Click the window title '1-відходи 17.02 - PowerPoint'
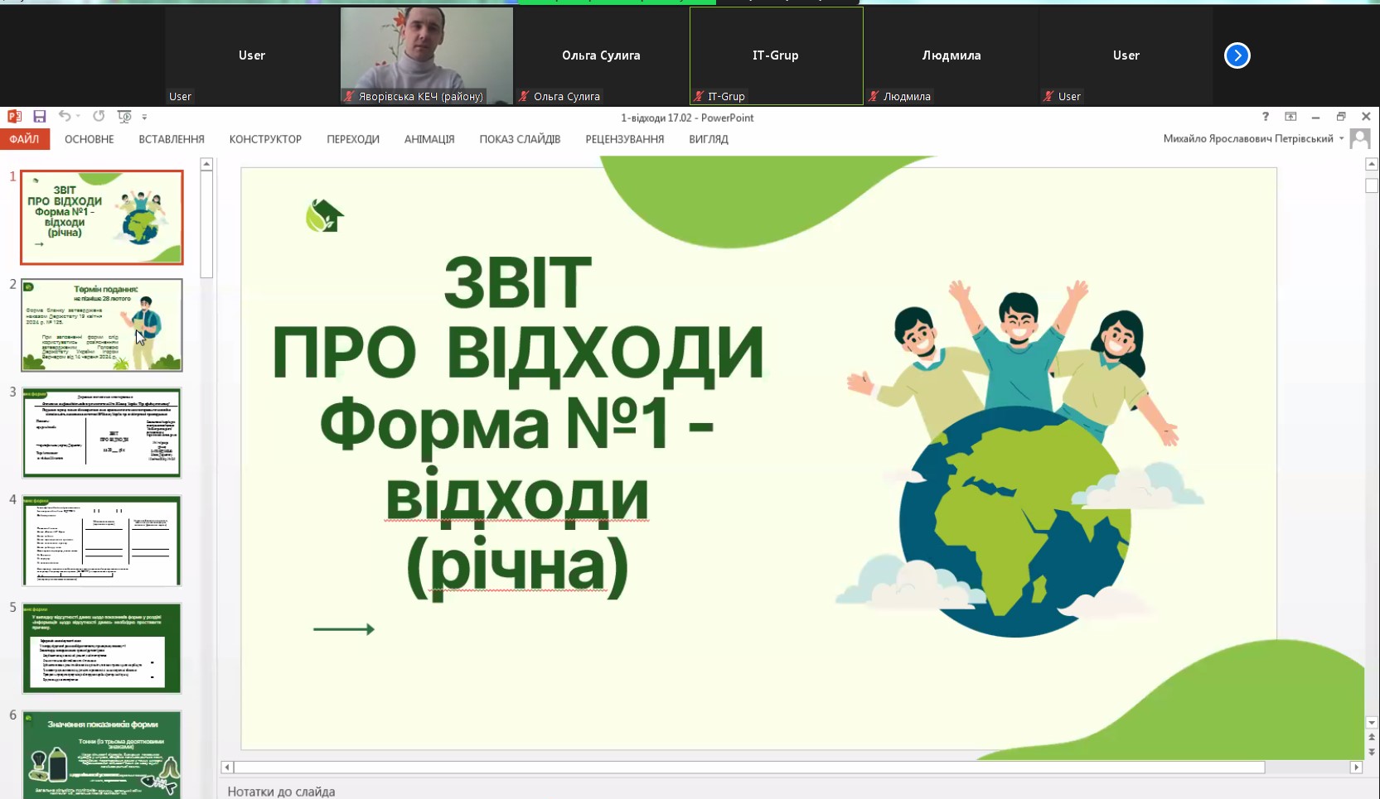The height and width of the screenshot is (799, 1380). pyautogui.click(x=687, y=118)
